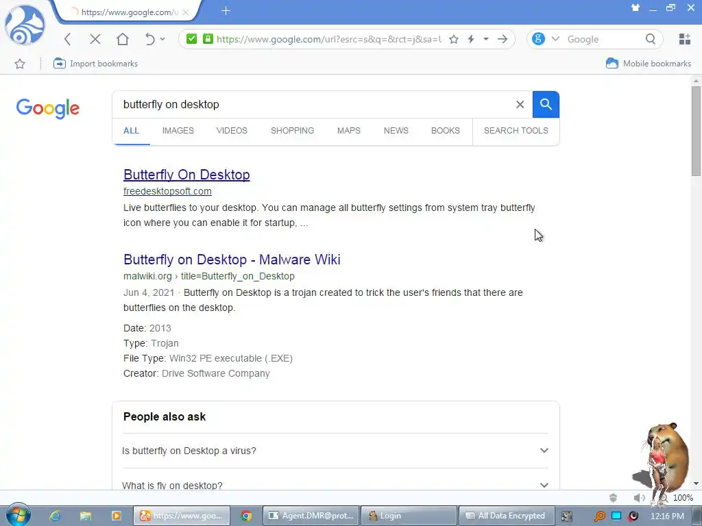702x526 pixels.
Task: Open the browser extensions grid icon
Action: [x=685, y=39]
